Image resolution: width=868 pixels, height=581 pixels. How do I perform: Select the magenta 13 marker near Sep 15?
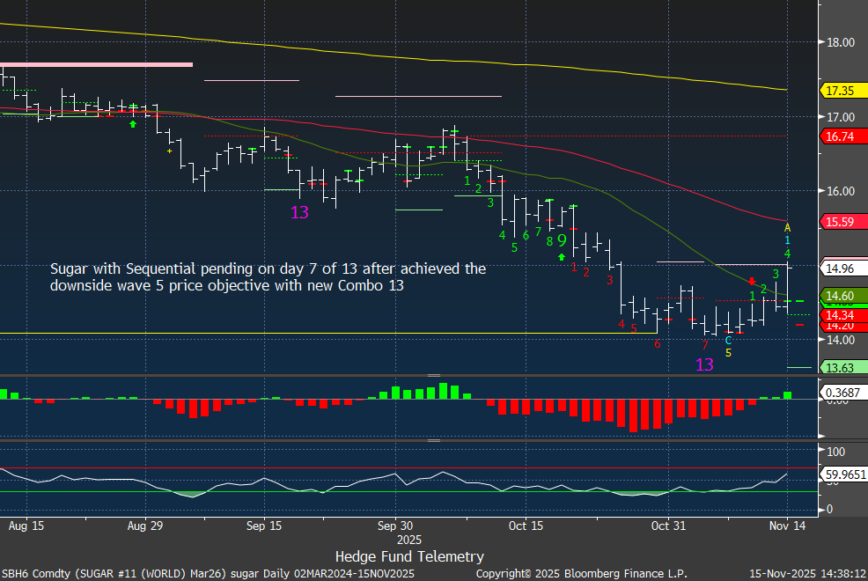click(299, 212)
